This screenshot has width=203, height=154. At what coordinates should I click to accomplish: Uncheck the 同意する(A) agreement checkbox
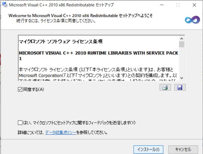point(20,89)
